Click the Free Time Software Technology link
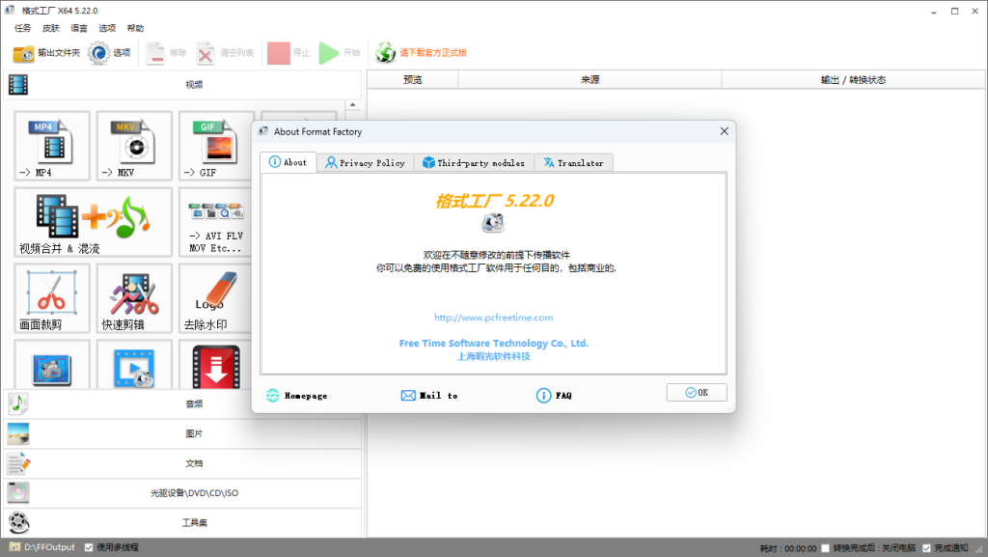Image resolution: width=988 pixels, height=557 pixels. [x=493, y=344]
